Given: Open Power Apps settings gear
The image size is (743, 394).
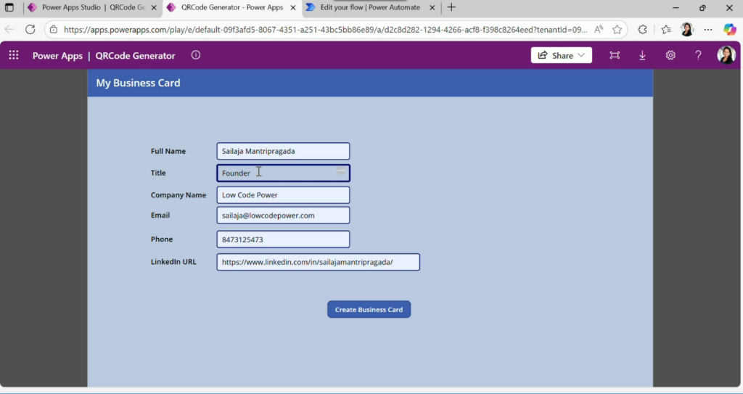Looking at the screenshot, I should (x=670, y=55).
